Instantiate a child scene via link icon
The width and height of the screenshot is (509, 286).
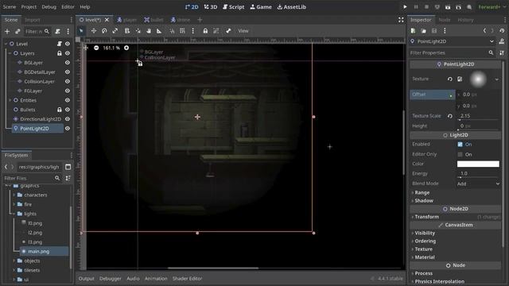pos(17,32)
